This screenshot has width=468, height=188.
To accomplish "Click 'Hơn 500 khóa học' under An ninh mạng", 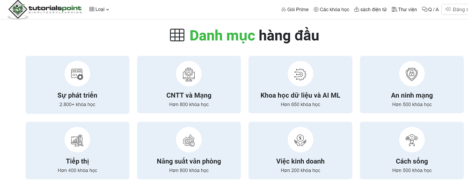I will (x=412, y=104).
